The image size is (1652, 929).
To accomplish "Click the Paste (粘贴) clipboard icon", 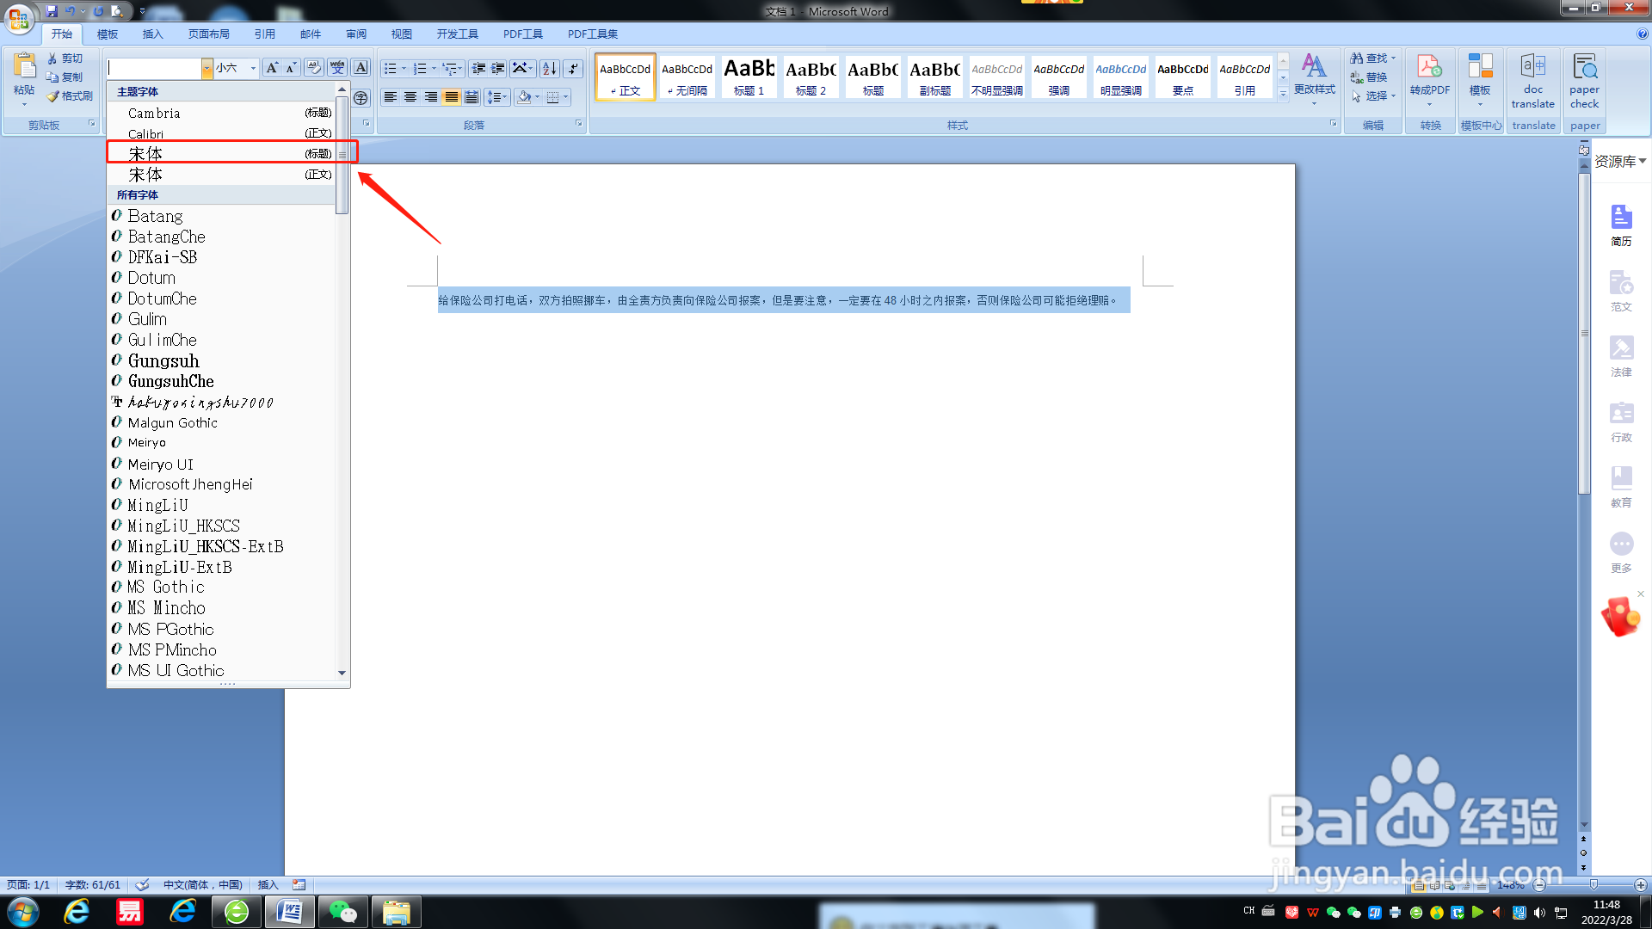I will [24, 67].
